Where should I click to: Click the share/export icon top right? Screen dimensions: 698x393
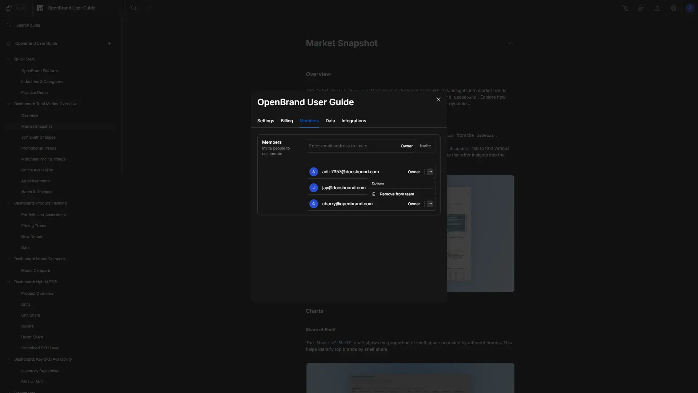click(658, 8)
